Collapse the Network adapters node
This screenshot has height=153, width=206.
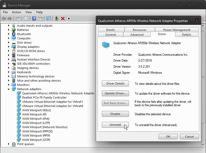click(x=9, y=89)
